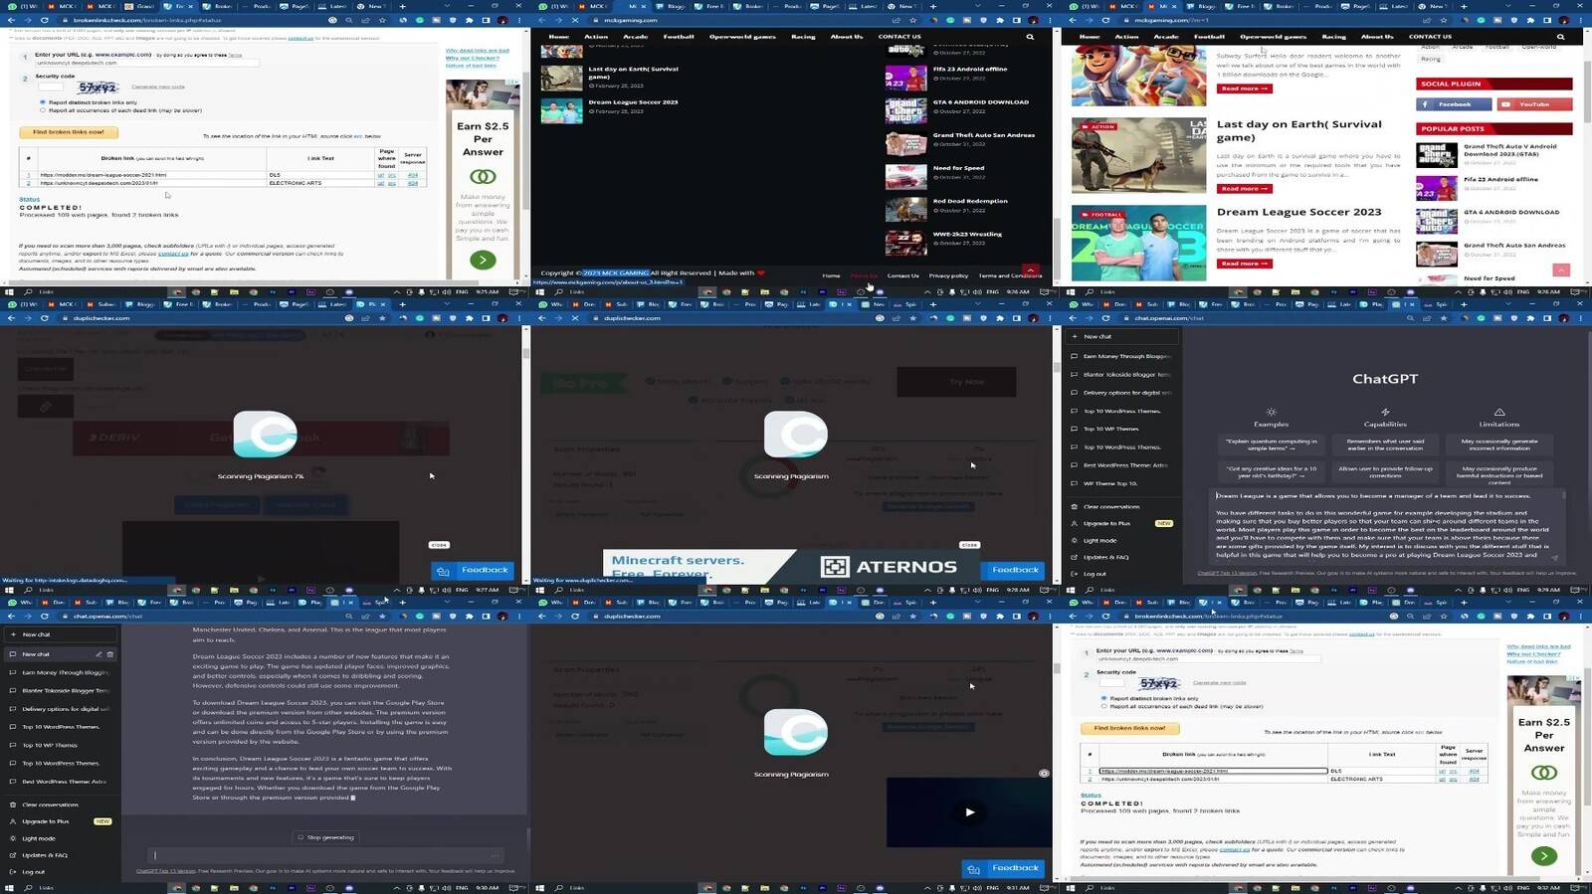Click red back-to-top arrow in white MCK Gaming window
The image size is (1592, 894).
click(1561, 270)
